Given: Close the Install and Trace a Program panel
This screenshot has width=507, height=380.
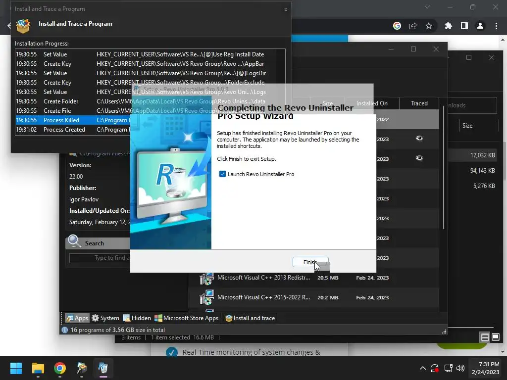Looking at the screenshot, I should pyautogui.click(x=286, y=10).
